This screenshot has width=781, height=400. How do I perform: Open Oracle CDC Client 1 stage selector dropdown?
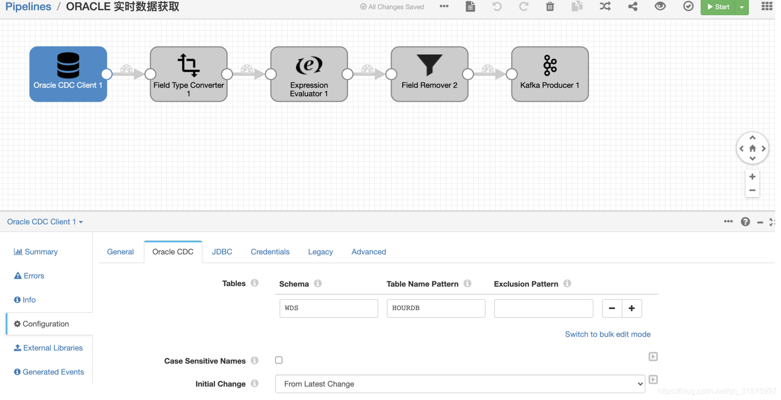click(45, 221)
